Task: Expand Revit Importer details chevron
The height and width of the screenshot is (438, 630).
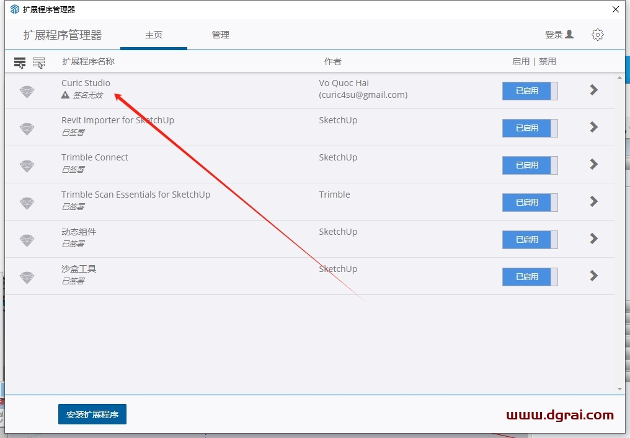Action: pyautogui.click(x=594, y=127)
